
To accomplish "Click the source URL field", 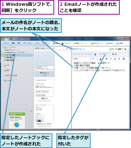I will (x=83, y=54).
